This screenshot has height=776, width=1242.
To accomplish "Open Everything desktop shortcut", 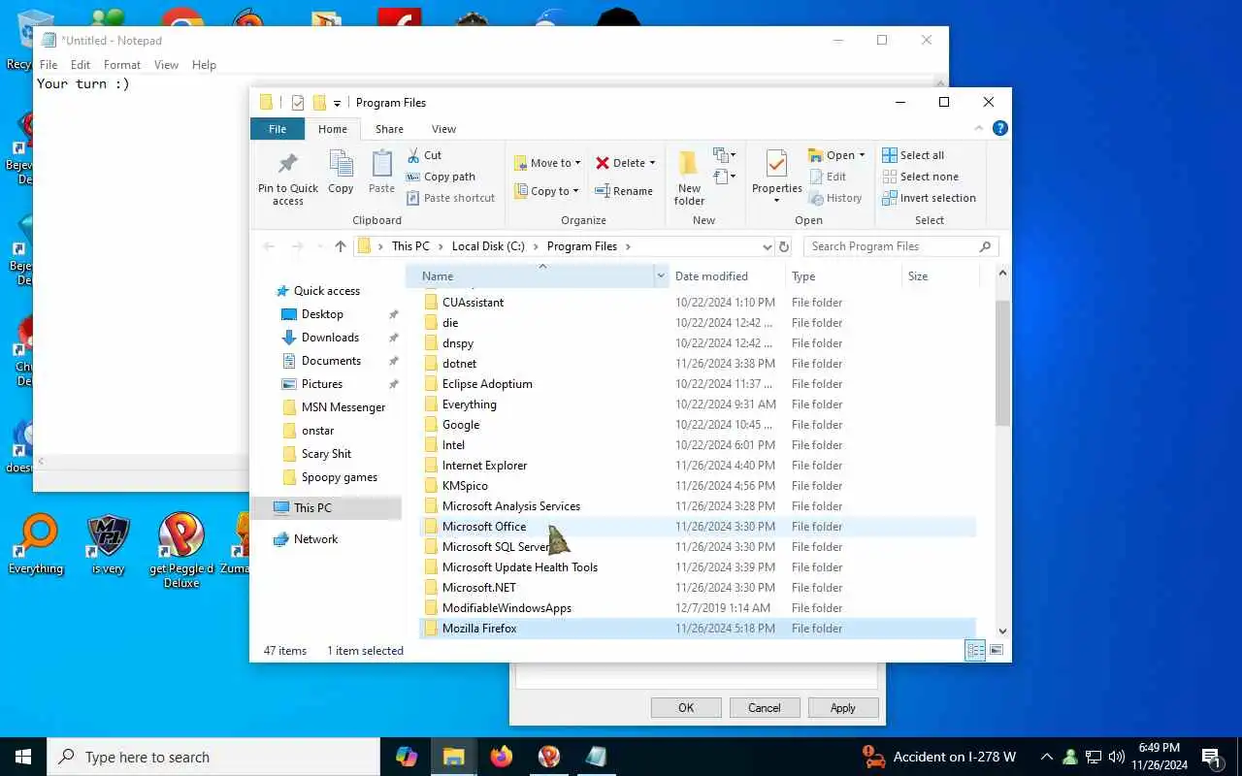I will (36, 545).
